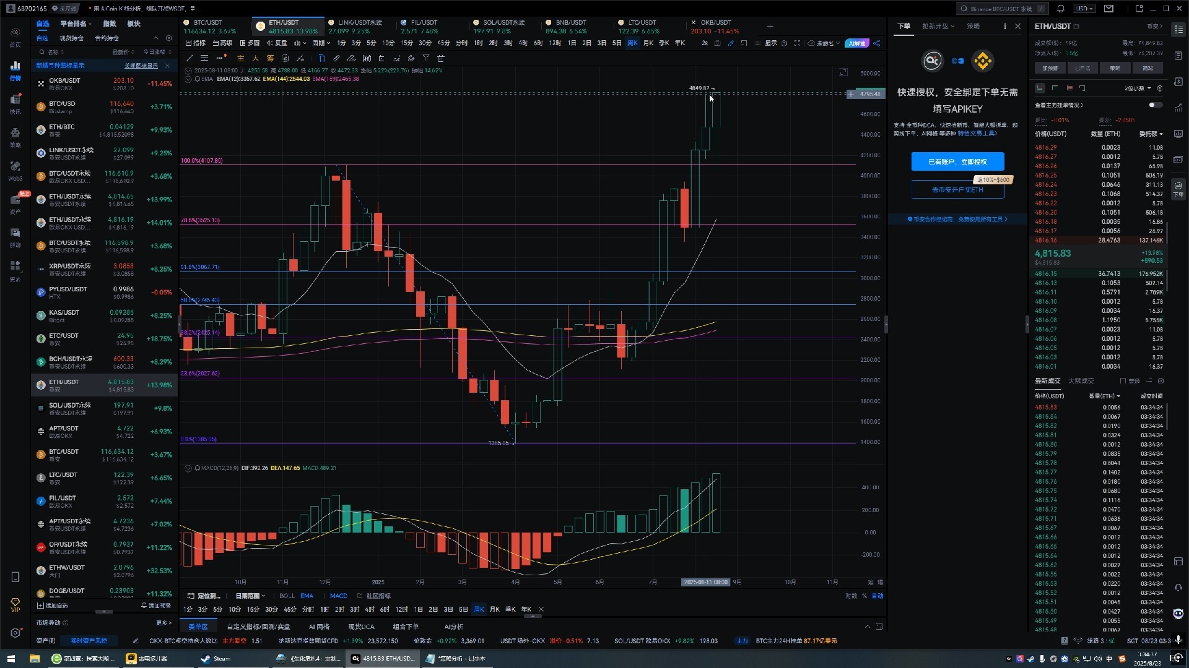Click the fullscreen chart icon
Viewport: 1189px width, 668px height.
tap(797, 43)
